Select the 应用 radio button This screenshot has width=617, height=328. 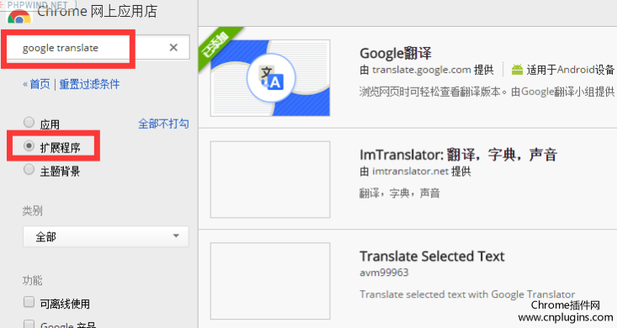(x=29, y=123)
